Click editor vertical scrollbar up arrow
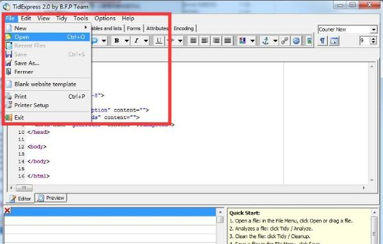Viewport: 383px width, 244px height. click(371, 66)
